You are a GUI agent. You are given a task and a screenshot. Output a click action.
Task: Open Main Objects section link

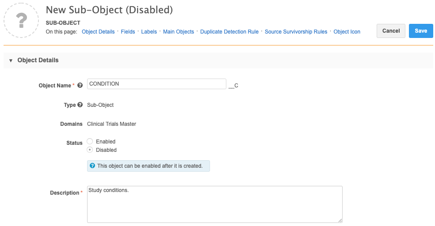[x=179, y=32]
